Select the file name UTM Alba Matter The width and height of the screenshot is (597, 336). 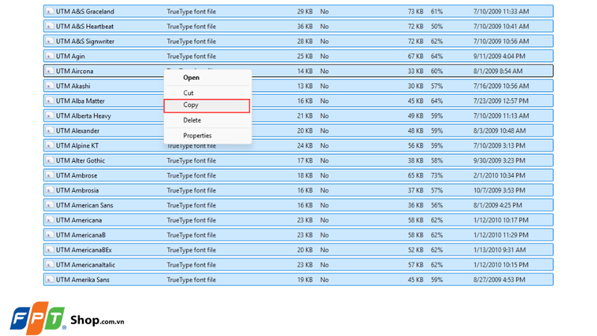pyautogui.click(x=81, y=101)
